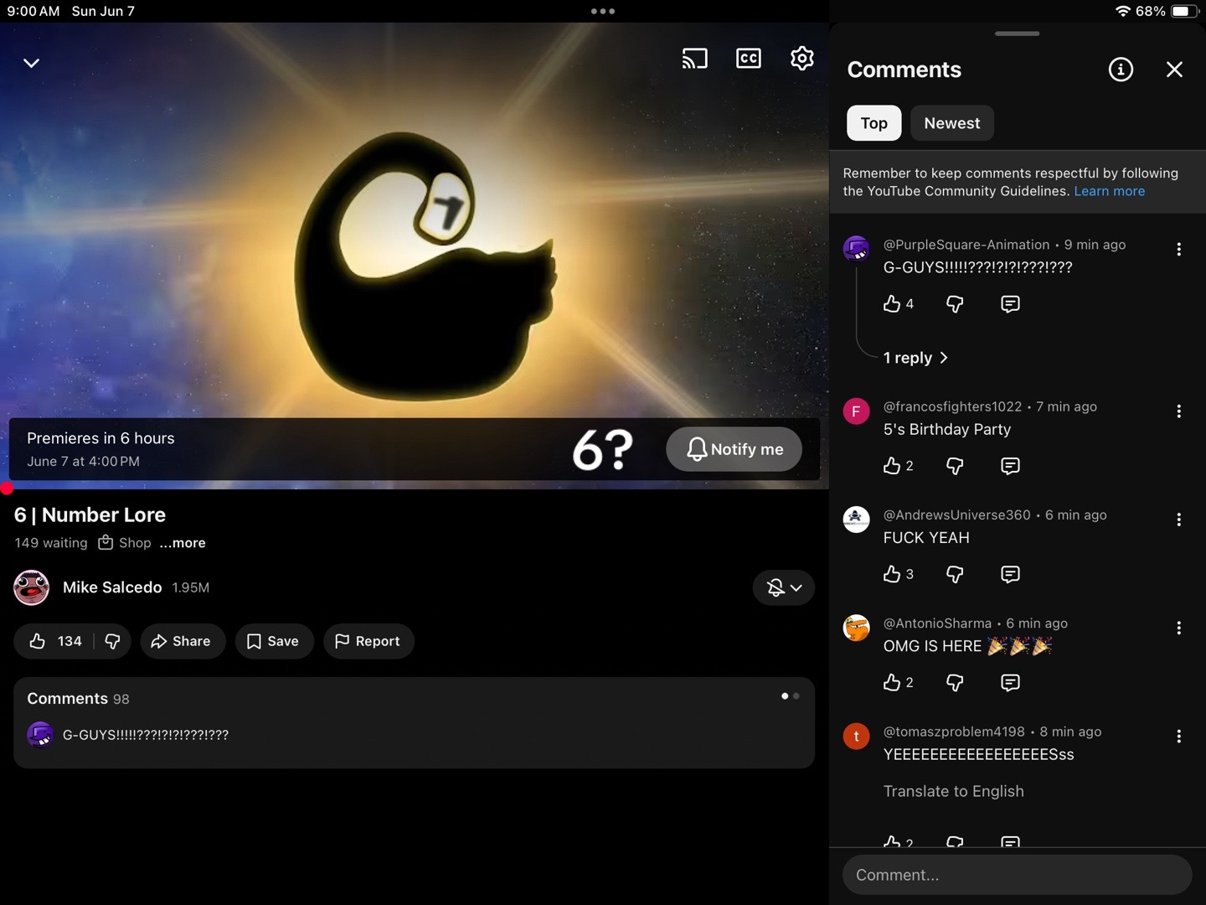Open Mike Salcedo channel avatar
The height and width of the screenshot is (905, 1206).
coord(32,587)
